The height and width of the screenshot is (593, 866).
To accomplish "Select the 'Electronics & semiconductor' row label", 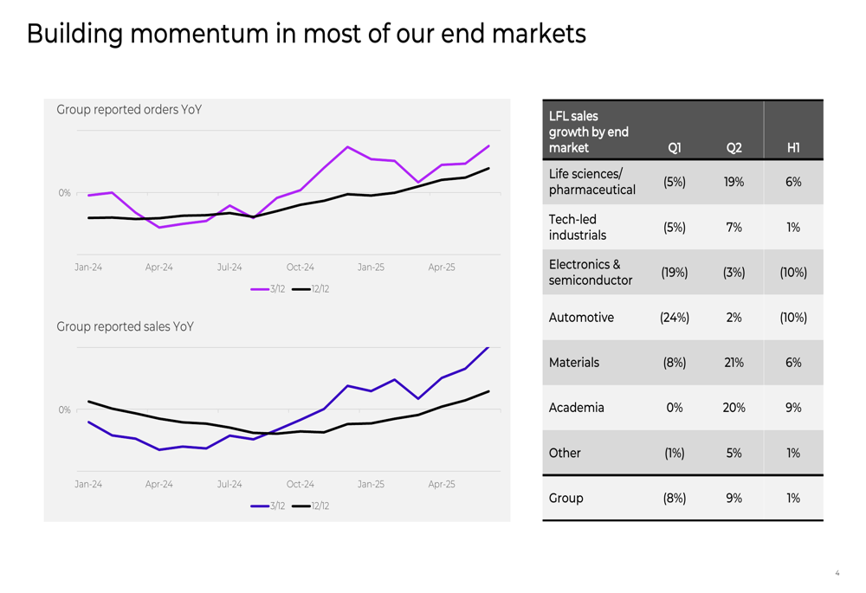I will coord(591,272).
